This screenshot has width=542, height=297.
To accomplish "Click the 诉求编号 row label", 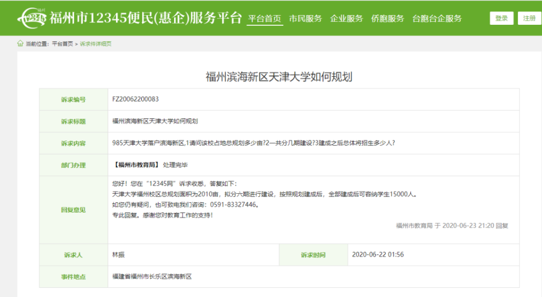I will coord(73,100).
